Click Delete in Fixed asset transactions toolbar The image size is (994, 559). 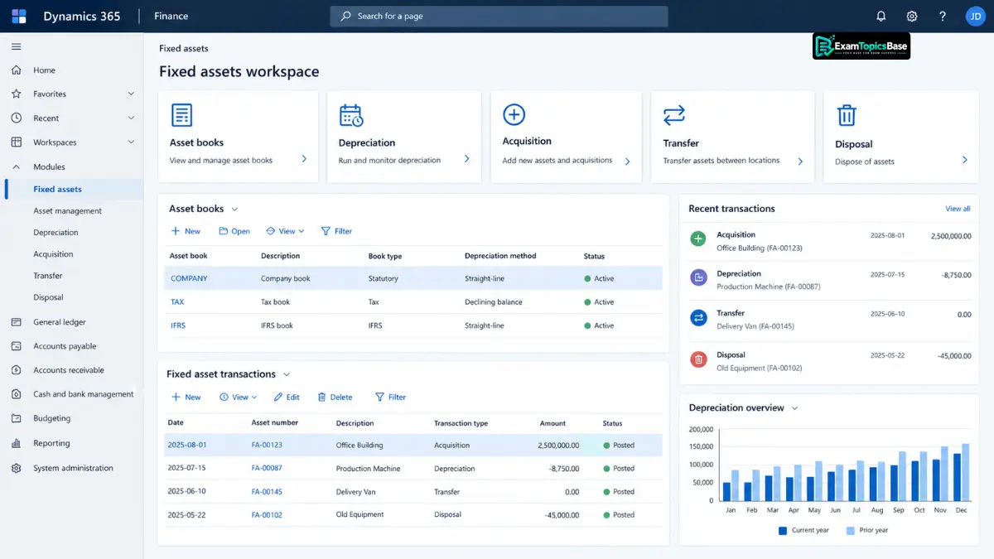335,398
